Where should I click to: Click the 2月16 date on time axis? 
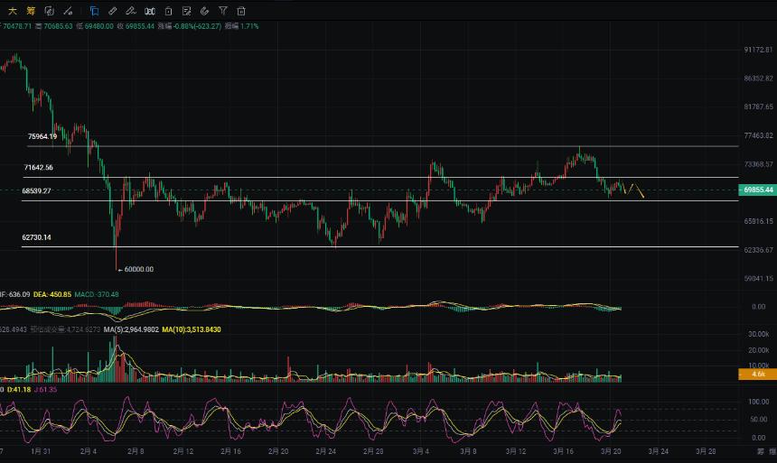(x=231, y=451)
